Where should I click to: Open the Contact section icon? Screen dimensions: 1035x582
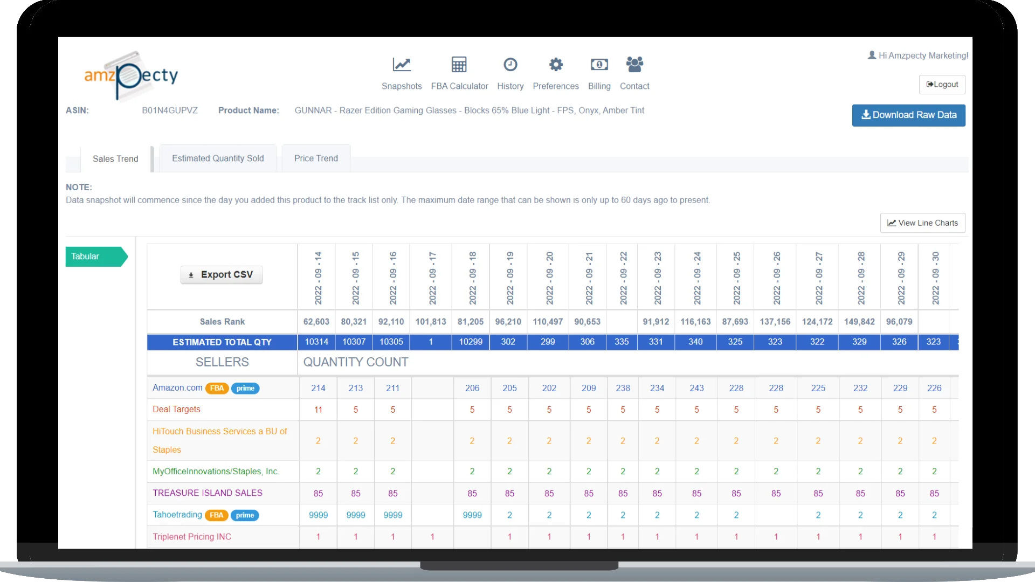click(634, 64)
